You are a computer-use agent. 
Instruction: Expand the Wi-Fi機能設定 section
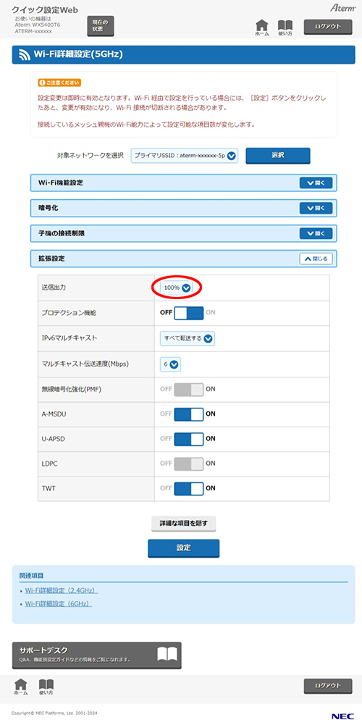[316, 183]
